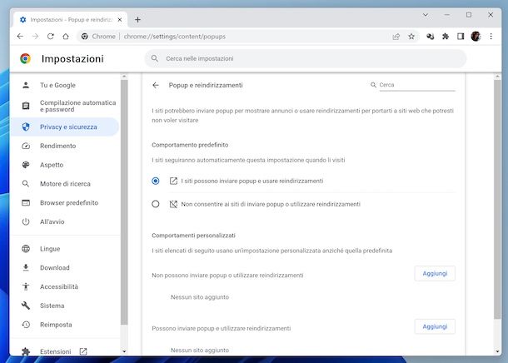508x363 pixels.
Task: Open the home page via the house icon
Action: point(66,37)
